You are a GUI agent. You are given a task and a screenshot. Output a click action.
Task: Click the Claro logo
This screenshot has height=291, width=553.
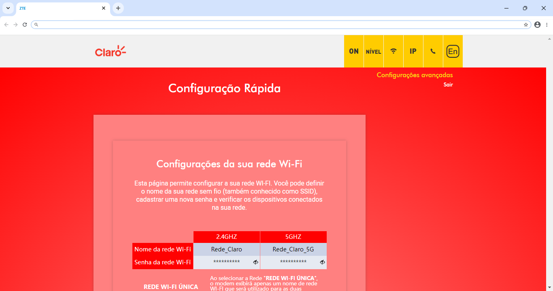pyautogui.click(x=111, y=51)
